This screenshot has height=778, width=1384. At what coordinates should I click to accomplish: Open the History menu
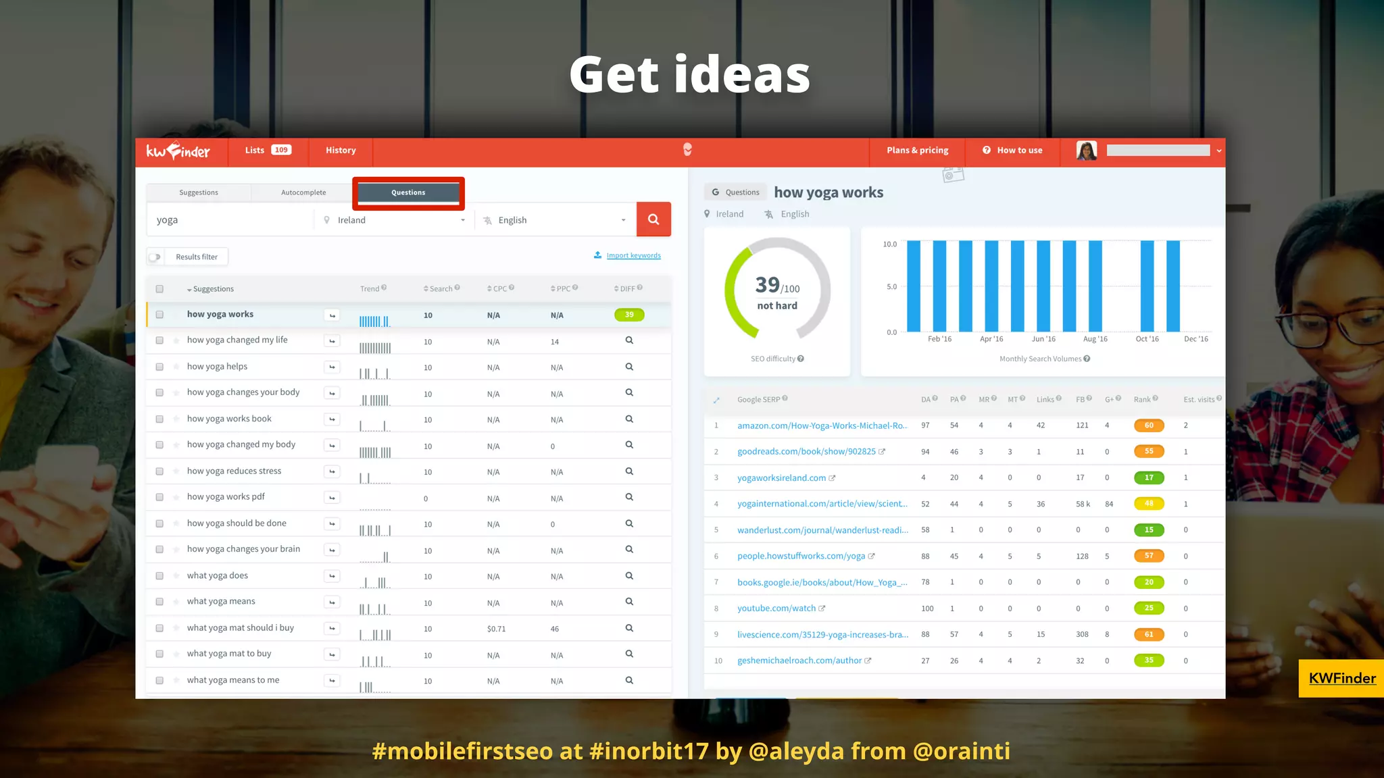pos(341,151)
